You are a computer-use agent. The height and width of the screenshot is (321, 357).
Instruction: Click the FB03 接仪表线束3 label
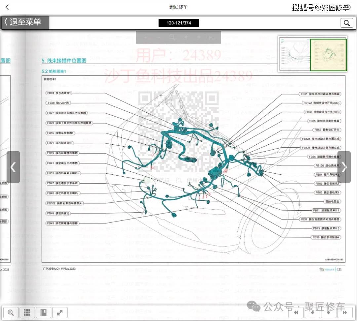click(327, 193)
